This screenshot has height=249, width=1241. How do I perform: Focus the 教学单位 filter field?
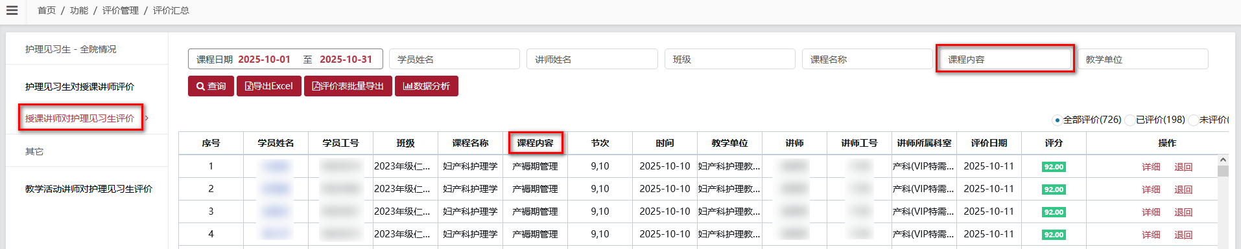tap(1143, 59)
